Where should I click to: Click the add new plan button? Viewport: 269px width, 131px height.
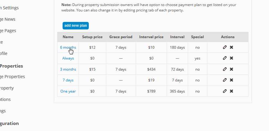(76, 26)
